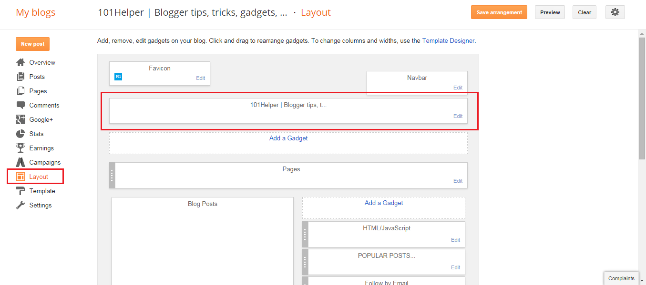Click the My blogs heading link
The image size is (646, 285).
[36, 12]
